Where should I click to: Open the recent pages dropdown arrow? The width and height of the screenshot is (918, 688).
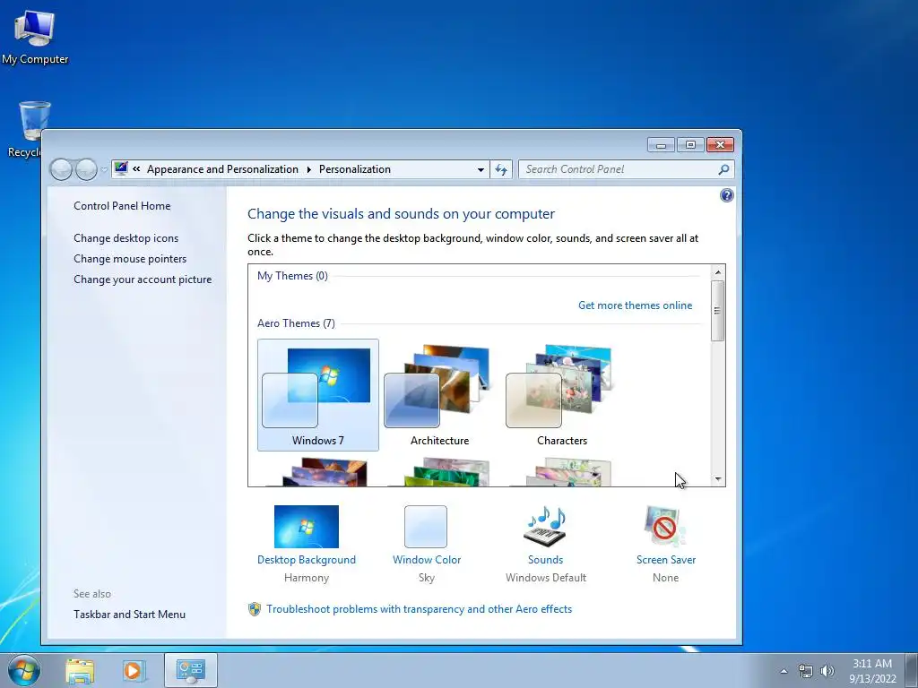click(x=104, y=169)
